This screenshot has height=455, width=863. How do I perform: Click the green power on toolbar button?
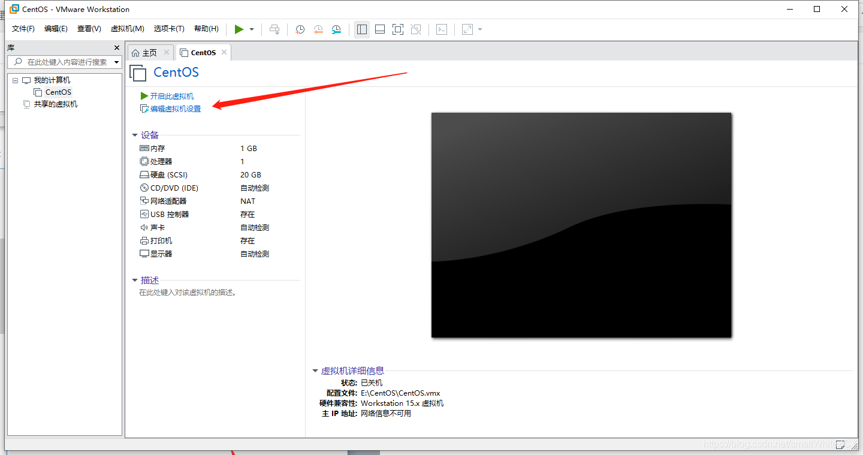click(x=239, y=29)
